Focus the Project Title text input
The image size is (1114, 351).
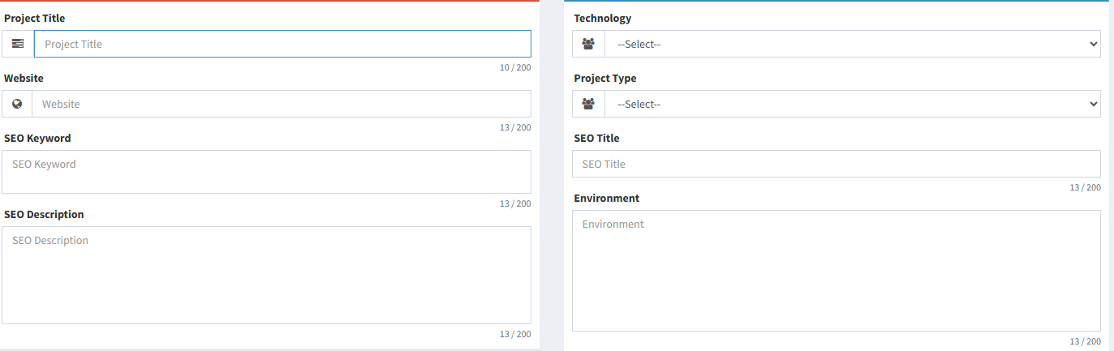point(282,44)
